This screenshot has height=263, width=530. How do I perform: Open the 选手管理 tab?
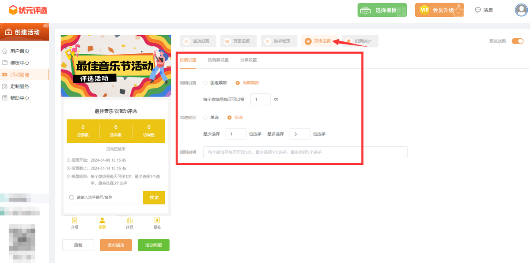pyautogui.click(x=278, y=41)
